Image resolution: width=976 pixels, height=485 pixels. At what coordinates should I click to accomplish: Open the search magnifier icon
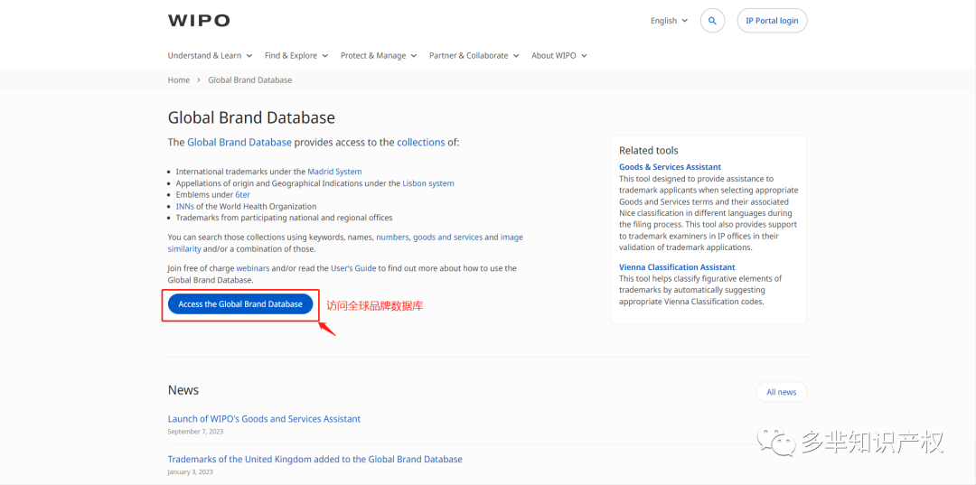tap(712, 21)
